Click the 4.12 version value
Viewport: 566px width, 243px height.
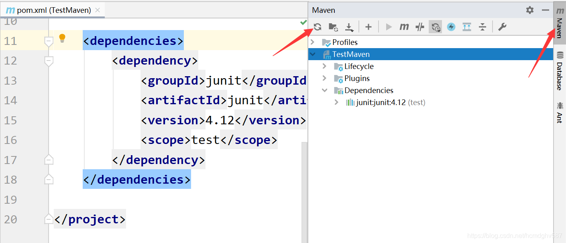tap(220, 120)
